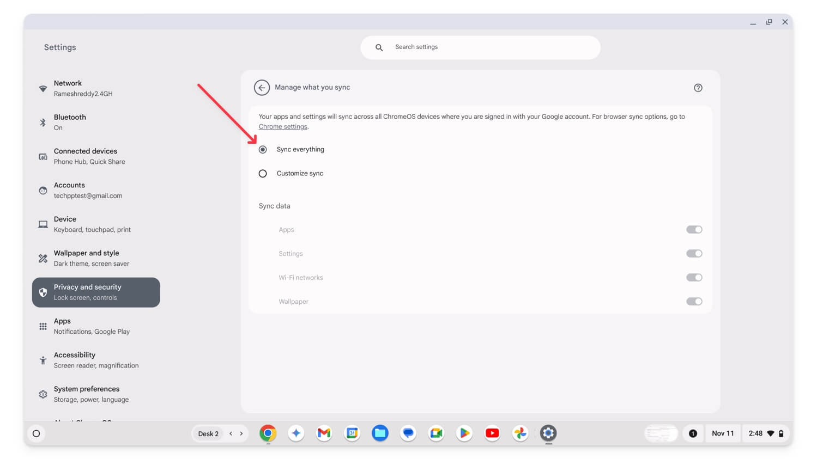Open Messages app from the shelf

408,433
